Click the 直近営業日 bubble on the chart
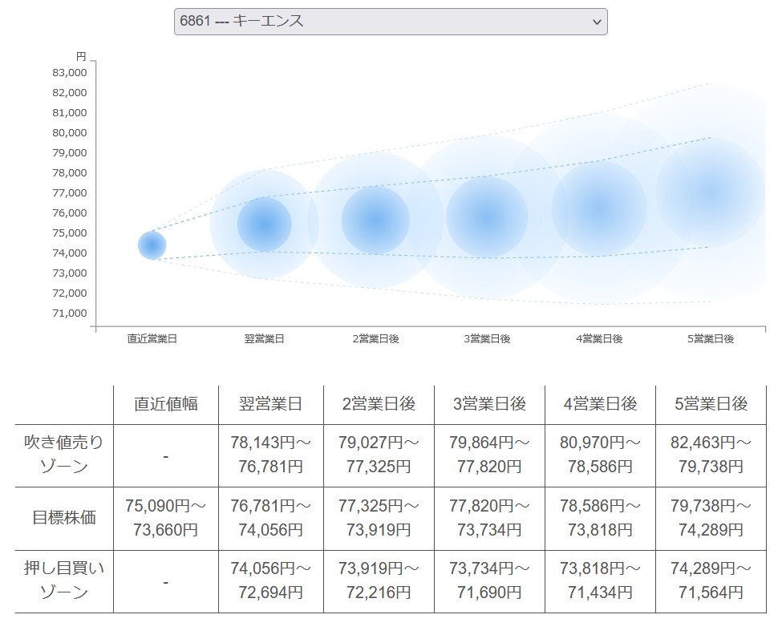Screen dimensions: 782x643 tap(152, 245)
